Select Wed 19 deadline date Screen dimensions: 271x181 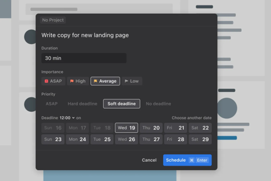point(126,128)
